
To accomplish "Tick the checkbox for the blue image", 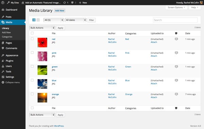I will coord(32,80).
